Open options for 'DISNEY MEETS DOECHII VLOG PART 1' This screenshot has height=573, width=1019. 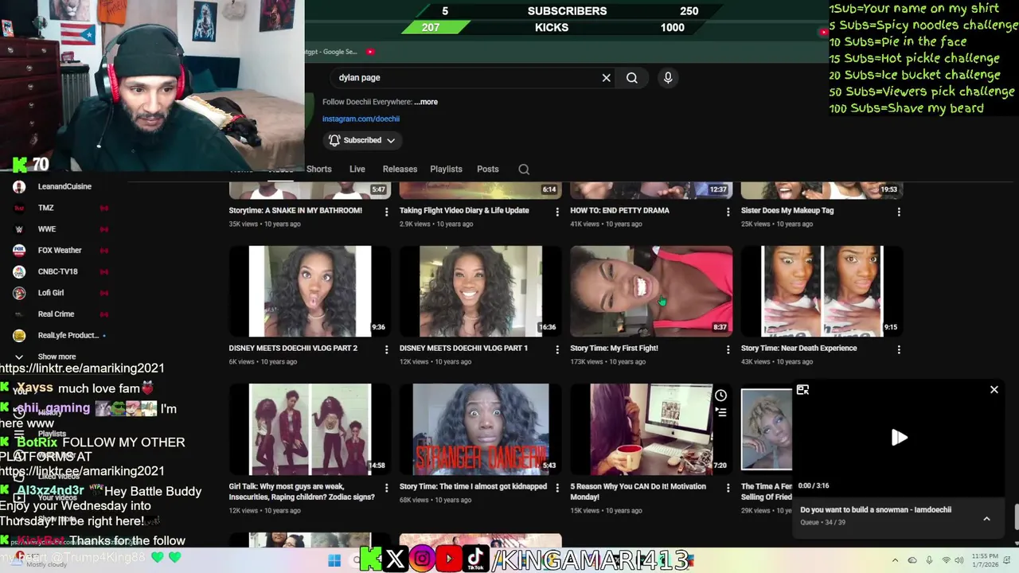pos(557,349)
